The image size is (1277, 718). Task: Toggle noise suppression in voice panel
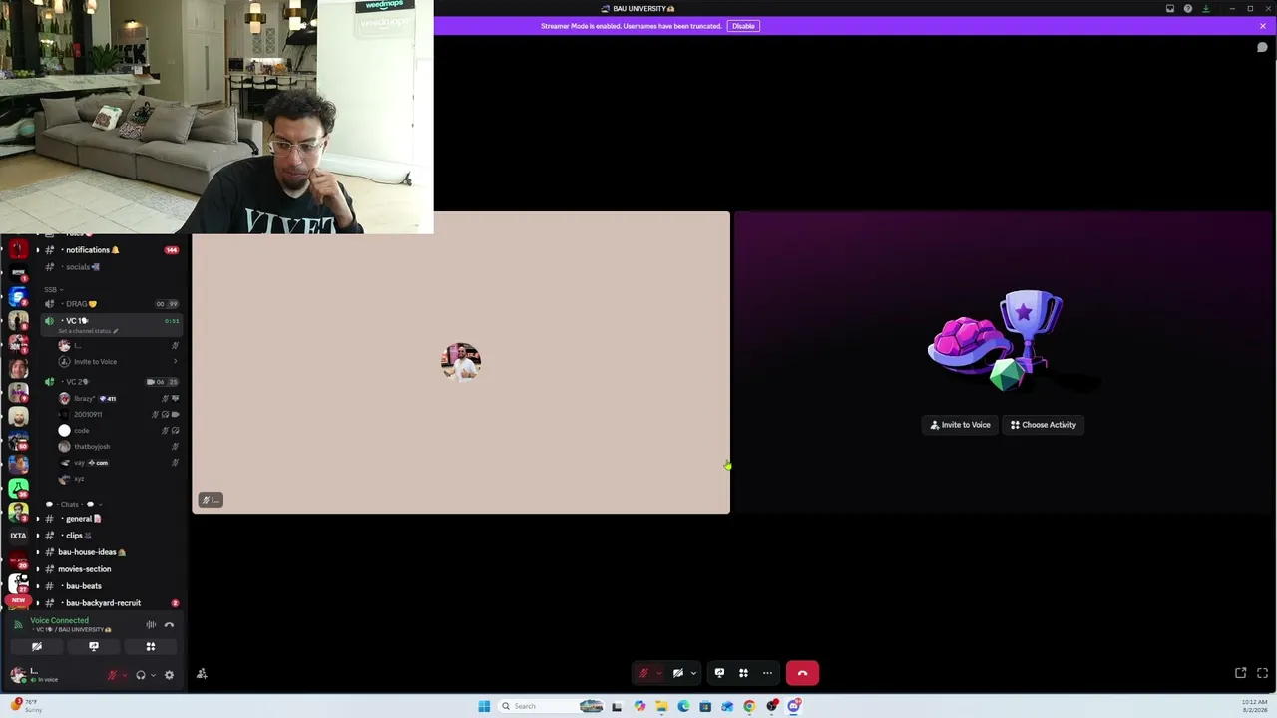[x=151, y=624]
